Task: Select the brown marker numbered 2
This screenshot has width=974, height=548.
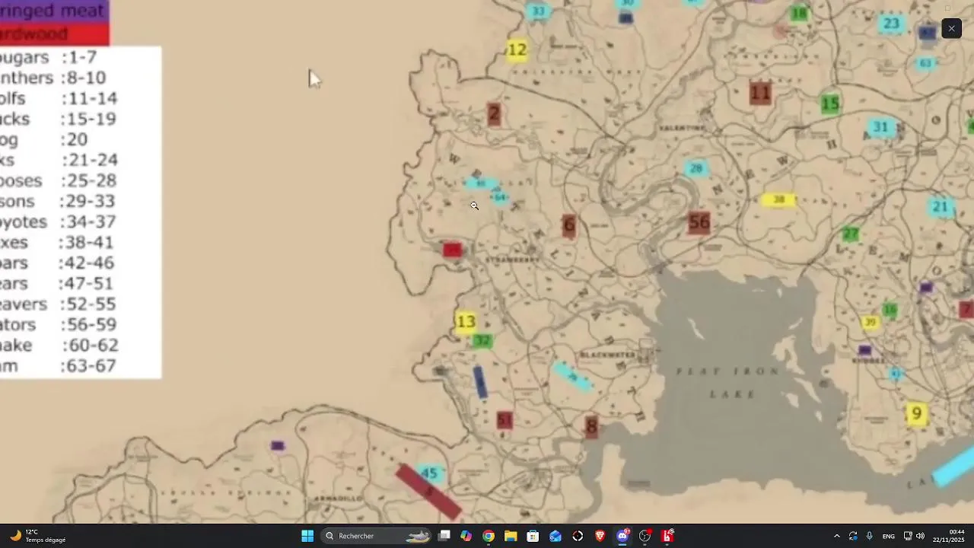Action: tap(494, 114)
